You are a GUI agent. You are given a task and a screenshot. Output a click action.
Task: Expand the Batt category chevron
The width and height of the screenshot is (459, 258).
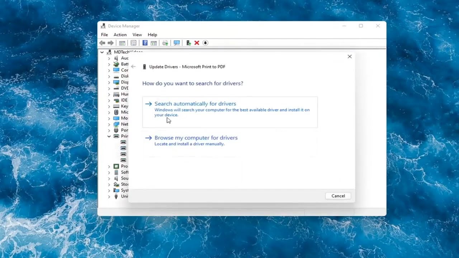click(109, 64)
